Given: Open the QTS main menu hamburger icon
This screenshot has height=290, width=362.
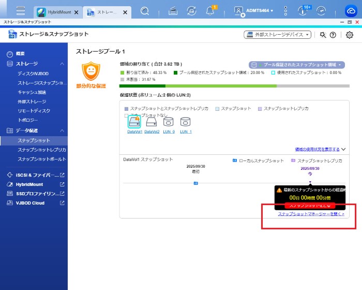Looking at the screenshot, I should coord(21,10).
